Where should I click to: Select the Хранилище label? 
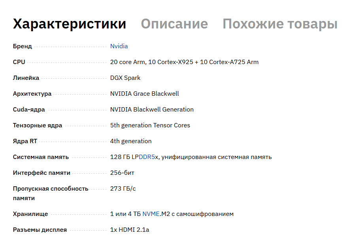point(30,214)
